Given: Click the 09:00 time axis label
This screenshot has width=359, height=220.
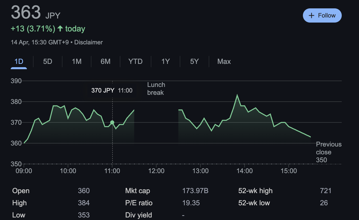Looking at the screenshot, I should [x=24, y=171].
